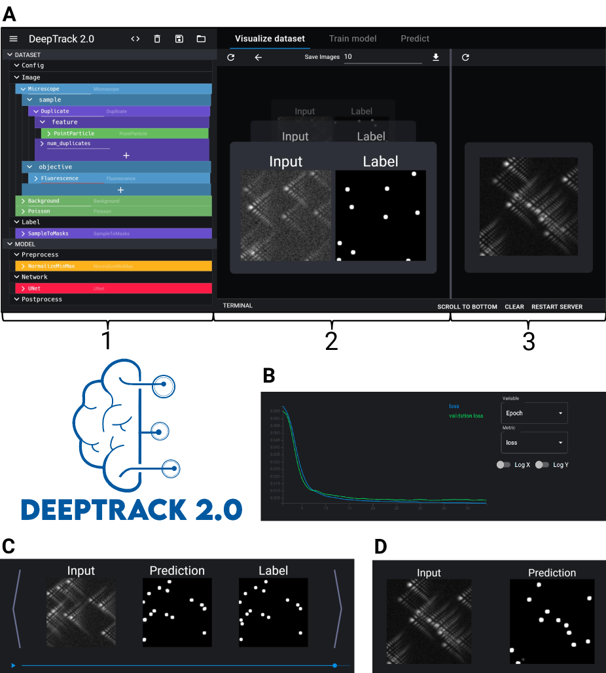Collapse the Label group
Viewport: 606px width, 673px height.
[17, 222]
